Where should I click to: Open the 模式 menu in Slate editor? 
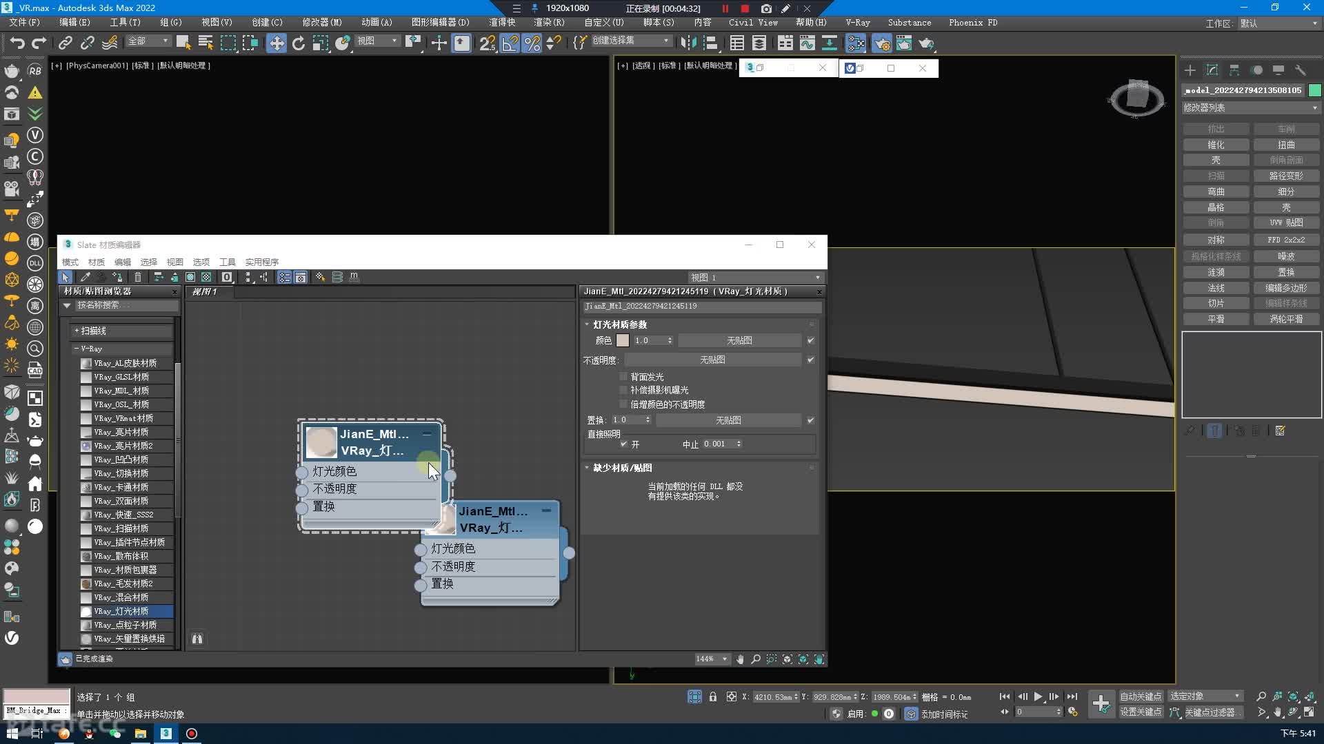tap(70, 262)
